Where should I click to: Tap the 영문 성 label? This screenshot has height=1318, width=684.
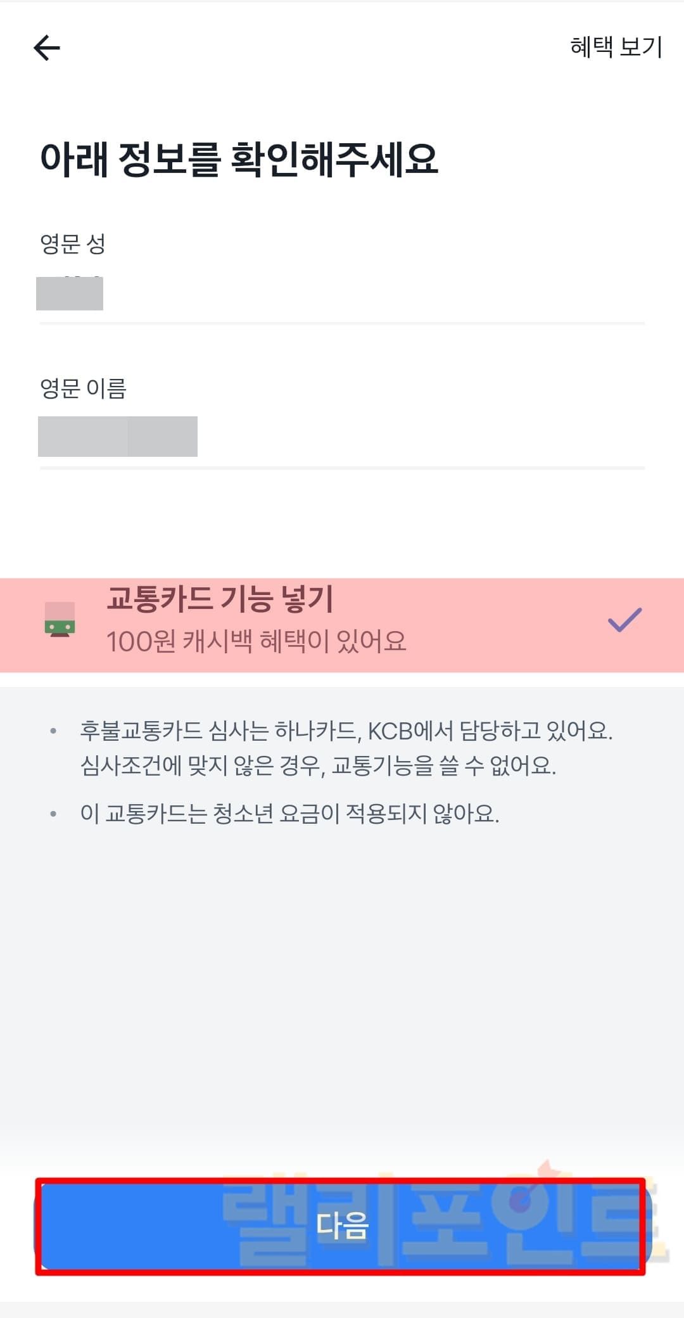[73, 244]
